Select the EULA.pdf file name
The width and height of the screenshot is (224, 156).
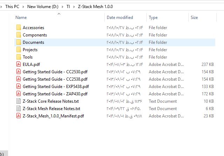tap(31, 65)
